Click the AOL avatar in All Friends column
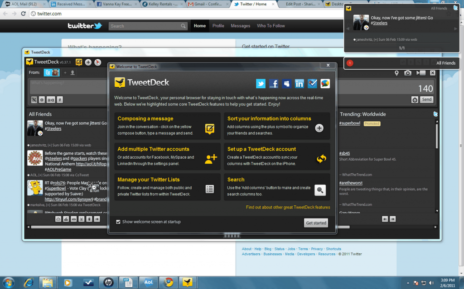 coord(35,158)
